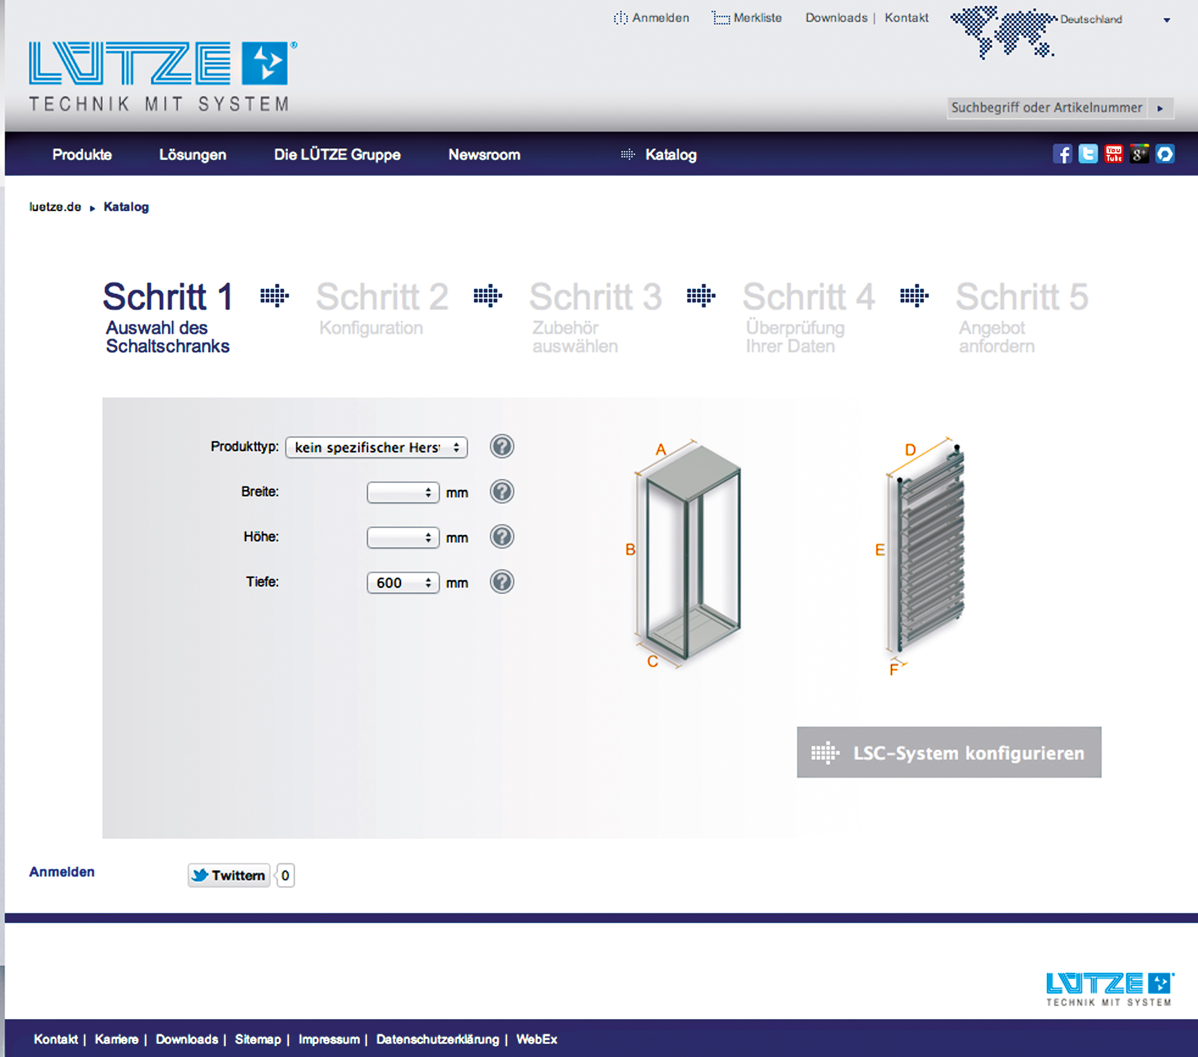
Task: Open the Tiefe dropdown showing 600
Action: [x=403, y=583]
